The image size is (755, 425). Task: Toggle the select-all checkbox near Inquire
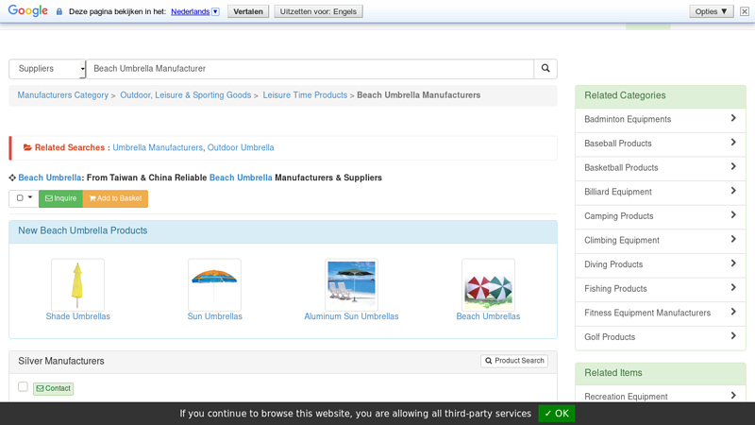click(x=20, y=198)
